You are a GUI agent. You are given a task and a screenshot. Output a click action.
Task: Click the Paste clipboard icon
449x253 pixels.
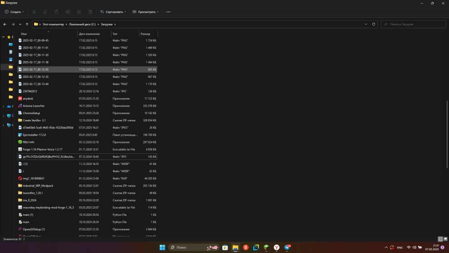(57, 12)
